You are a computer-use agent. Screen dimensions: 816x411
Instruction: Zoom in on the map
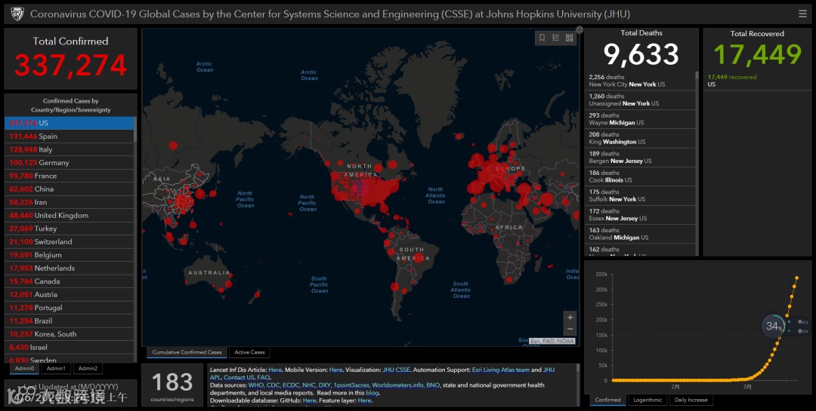point(570,317)
